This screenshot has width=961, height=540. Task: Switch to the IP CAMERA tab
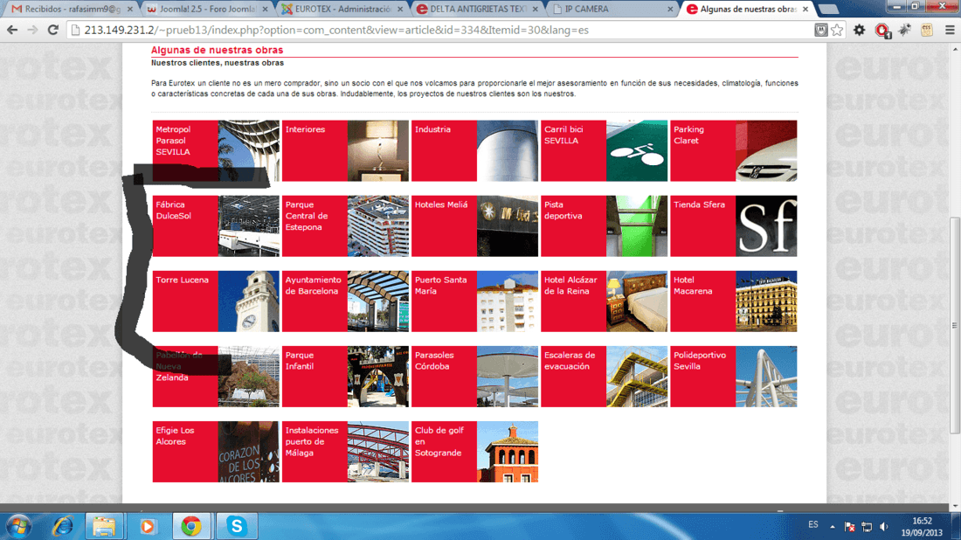[612, 10]
